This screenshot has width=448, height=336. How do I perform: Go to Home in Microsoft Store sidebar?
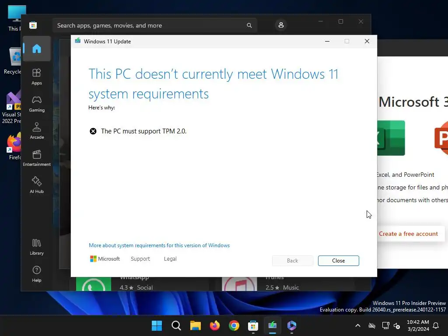pos(37,49)
